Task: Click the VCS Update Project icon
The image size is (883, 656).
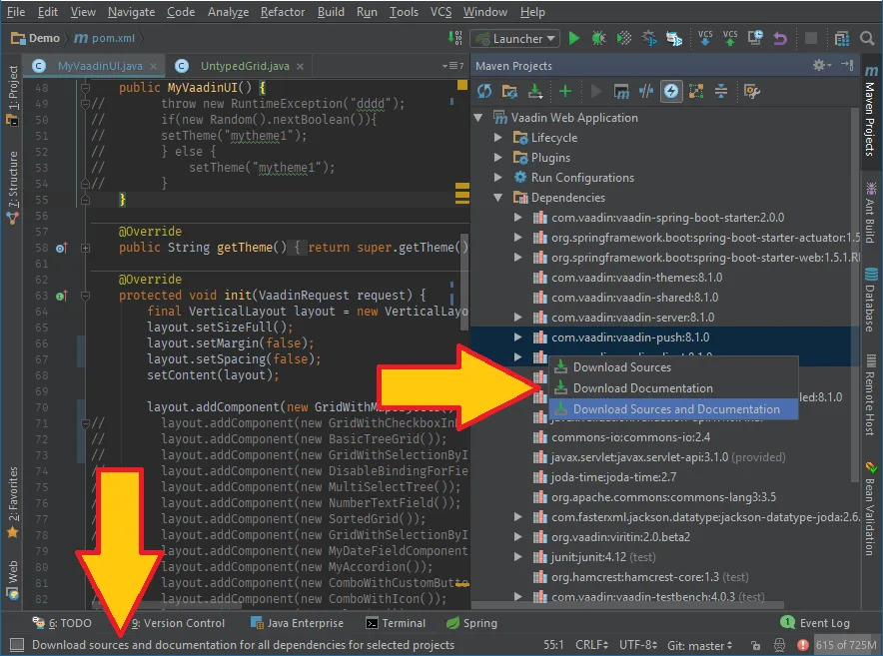Action: pos(705,39)
